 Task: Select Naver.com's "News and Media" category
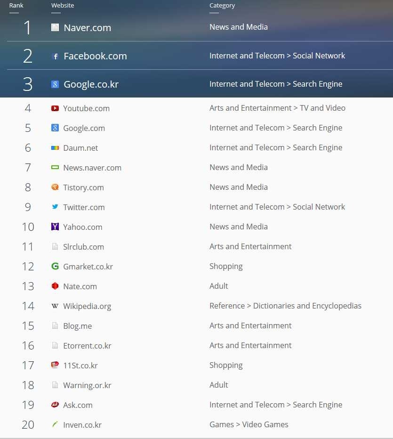[x=239, y=27]
